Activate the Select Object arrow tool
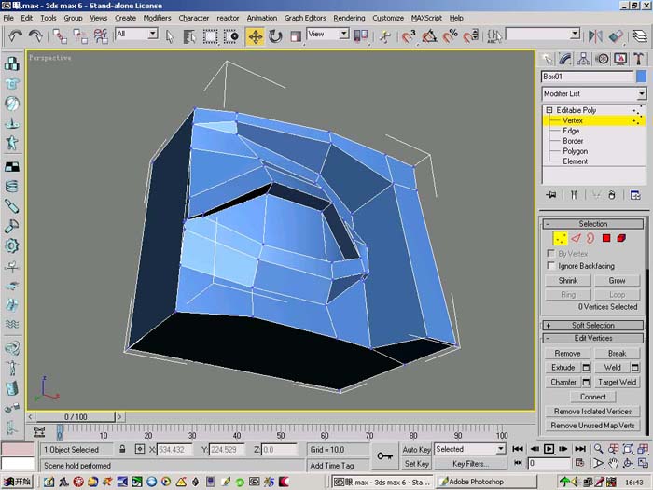 point(169,36)
